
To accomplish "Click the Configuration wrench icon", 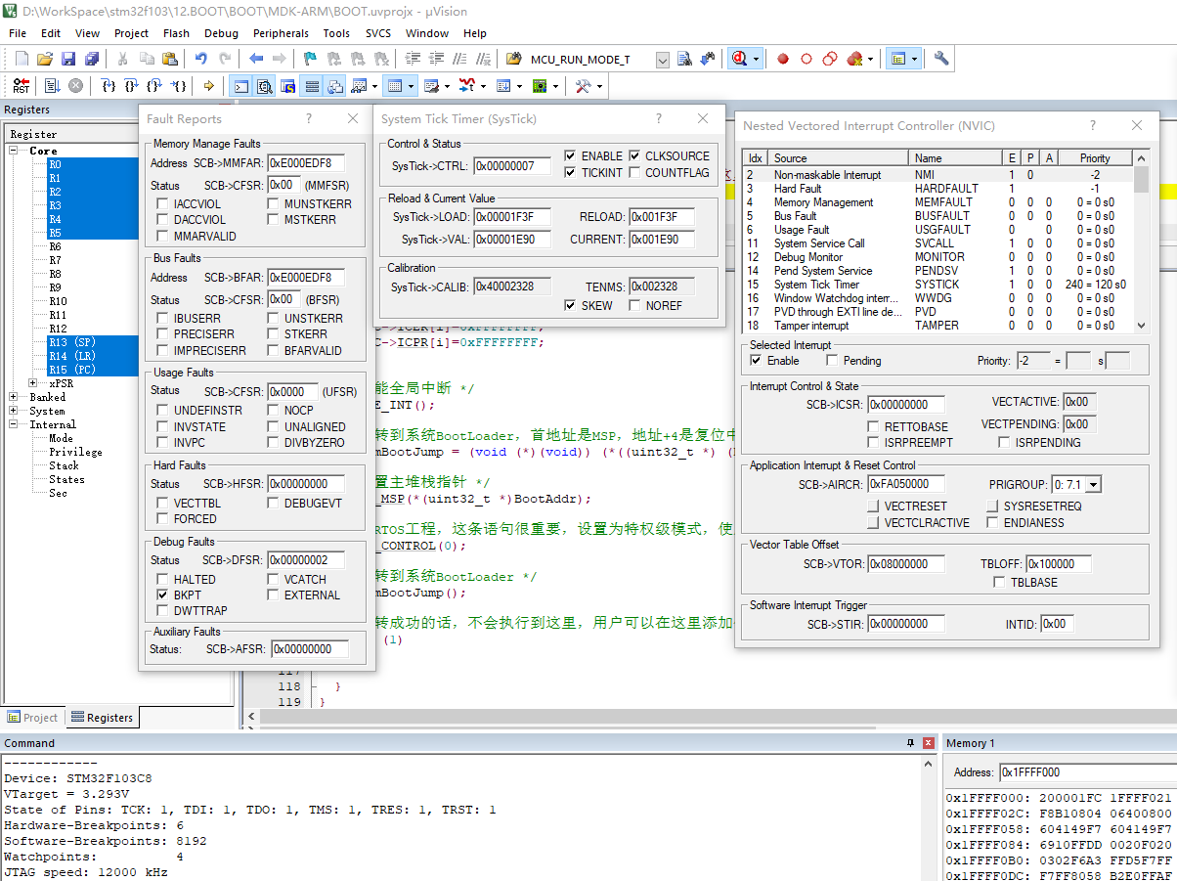I will 941,59.
